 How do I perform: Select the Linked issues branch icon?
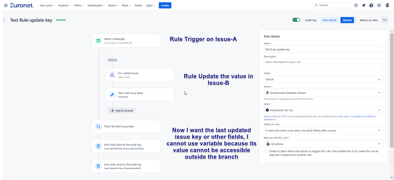click(x=112, y=75)
